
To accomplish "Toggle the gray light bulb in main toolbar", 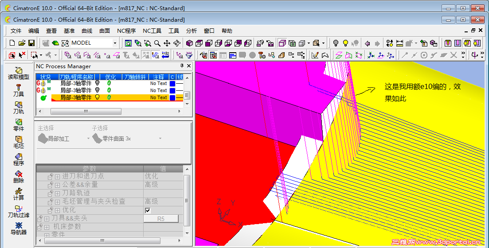I will click(x=336, y=43).
